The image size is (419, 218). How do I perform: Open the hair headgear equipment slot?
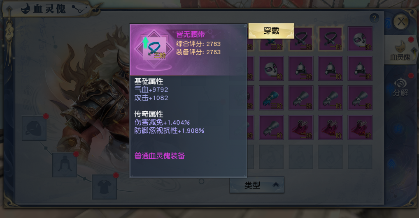pyautogui.click(x=65, y=165)
